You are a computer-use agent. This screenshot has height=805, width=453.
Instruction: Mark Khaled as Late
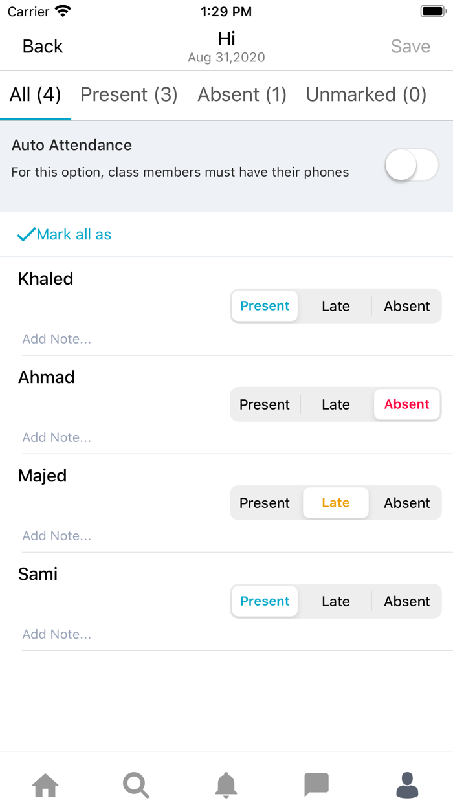(335, 306)
